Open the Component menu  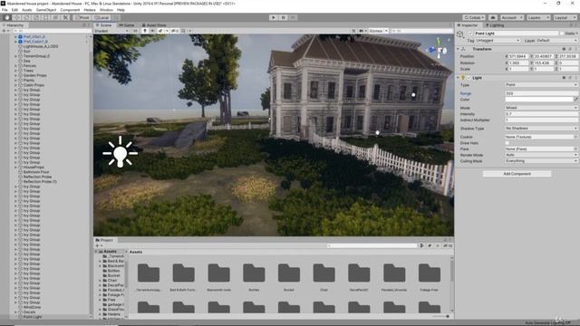point(70,10)
